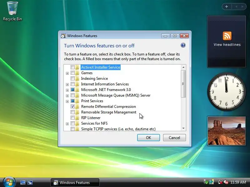Click the blue help question mark icon
Viewport: 250px width, 187px height.
(x=183, y=45)
